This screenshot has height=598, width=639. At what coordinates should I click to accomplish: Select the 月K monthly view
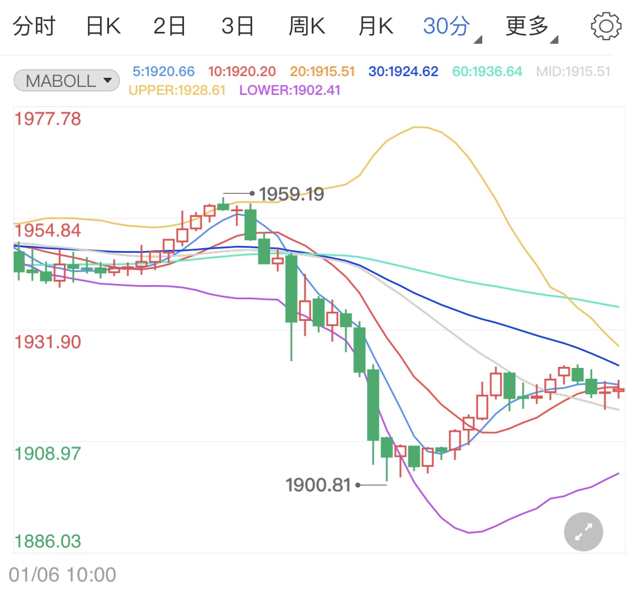374,25
